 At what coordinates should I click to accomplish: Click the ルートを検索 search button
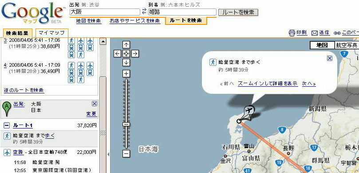238,12
